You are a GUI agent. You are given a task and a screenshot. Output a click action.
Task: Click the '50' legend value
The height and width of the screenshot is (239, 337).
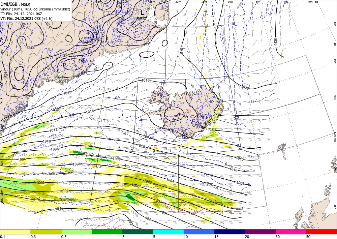(308, 237)
